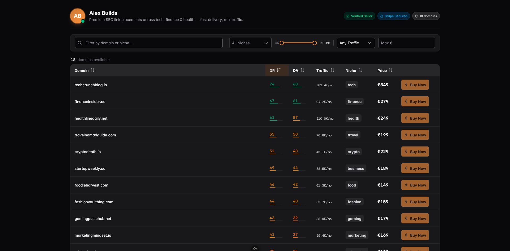Image resolution: width=510 pixels, height=251 pixels.
Task: Click the sort icon beside Niche column
Action: [x=360, y=70]
